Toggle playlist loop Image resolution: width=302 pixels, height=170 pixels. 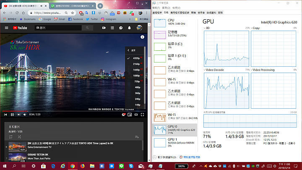click(11, 137)
